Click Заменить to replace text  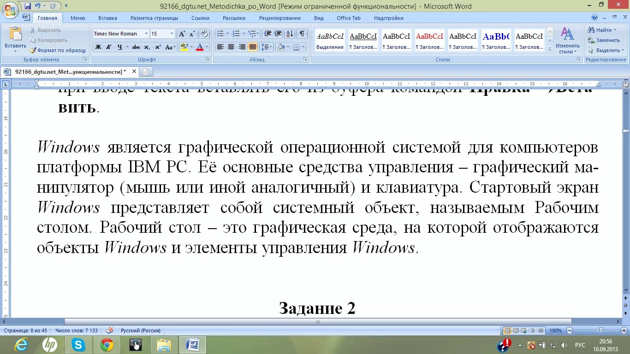604,40
